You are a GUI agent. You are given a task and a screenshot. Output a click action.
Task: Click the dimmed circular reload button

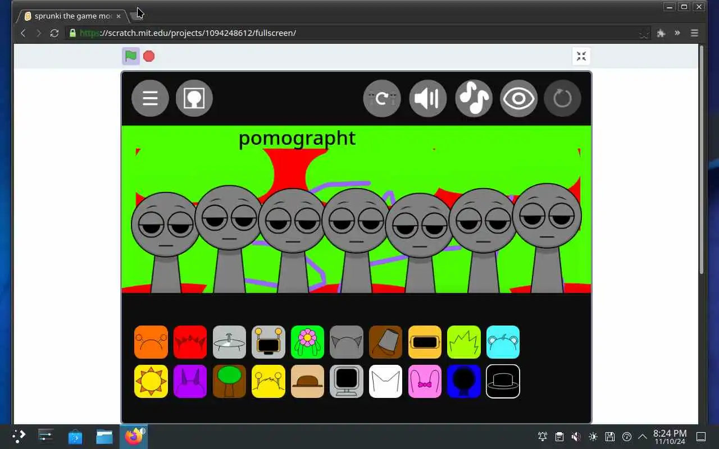coord(562,98)
